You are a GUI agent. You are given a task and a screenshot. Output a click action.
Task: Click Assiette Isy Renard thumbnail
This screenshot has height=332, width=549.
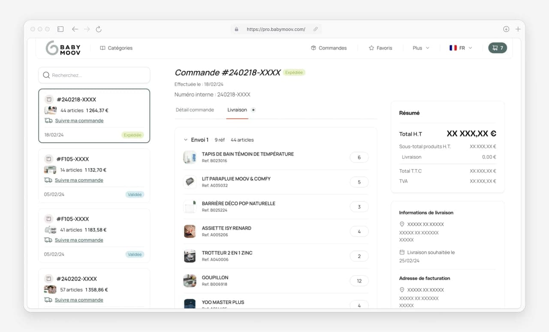click(x=190, y=231)
